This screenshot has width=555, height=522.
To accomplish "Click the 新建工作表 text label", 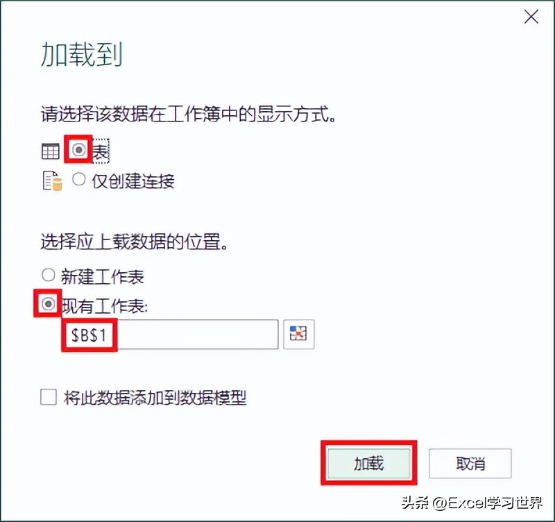I will point(103,276).
